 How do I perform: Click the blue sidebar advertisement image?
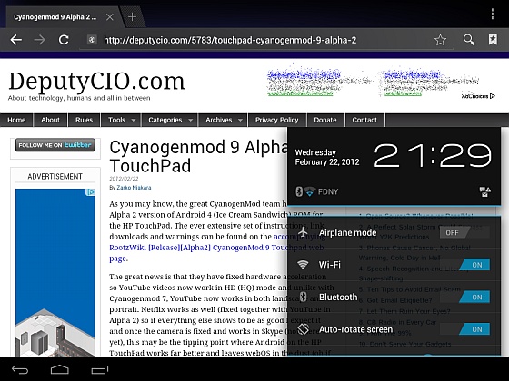(55, 272)
